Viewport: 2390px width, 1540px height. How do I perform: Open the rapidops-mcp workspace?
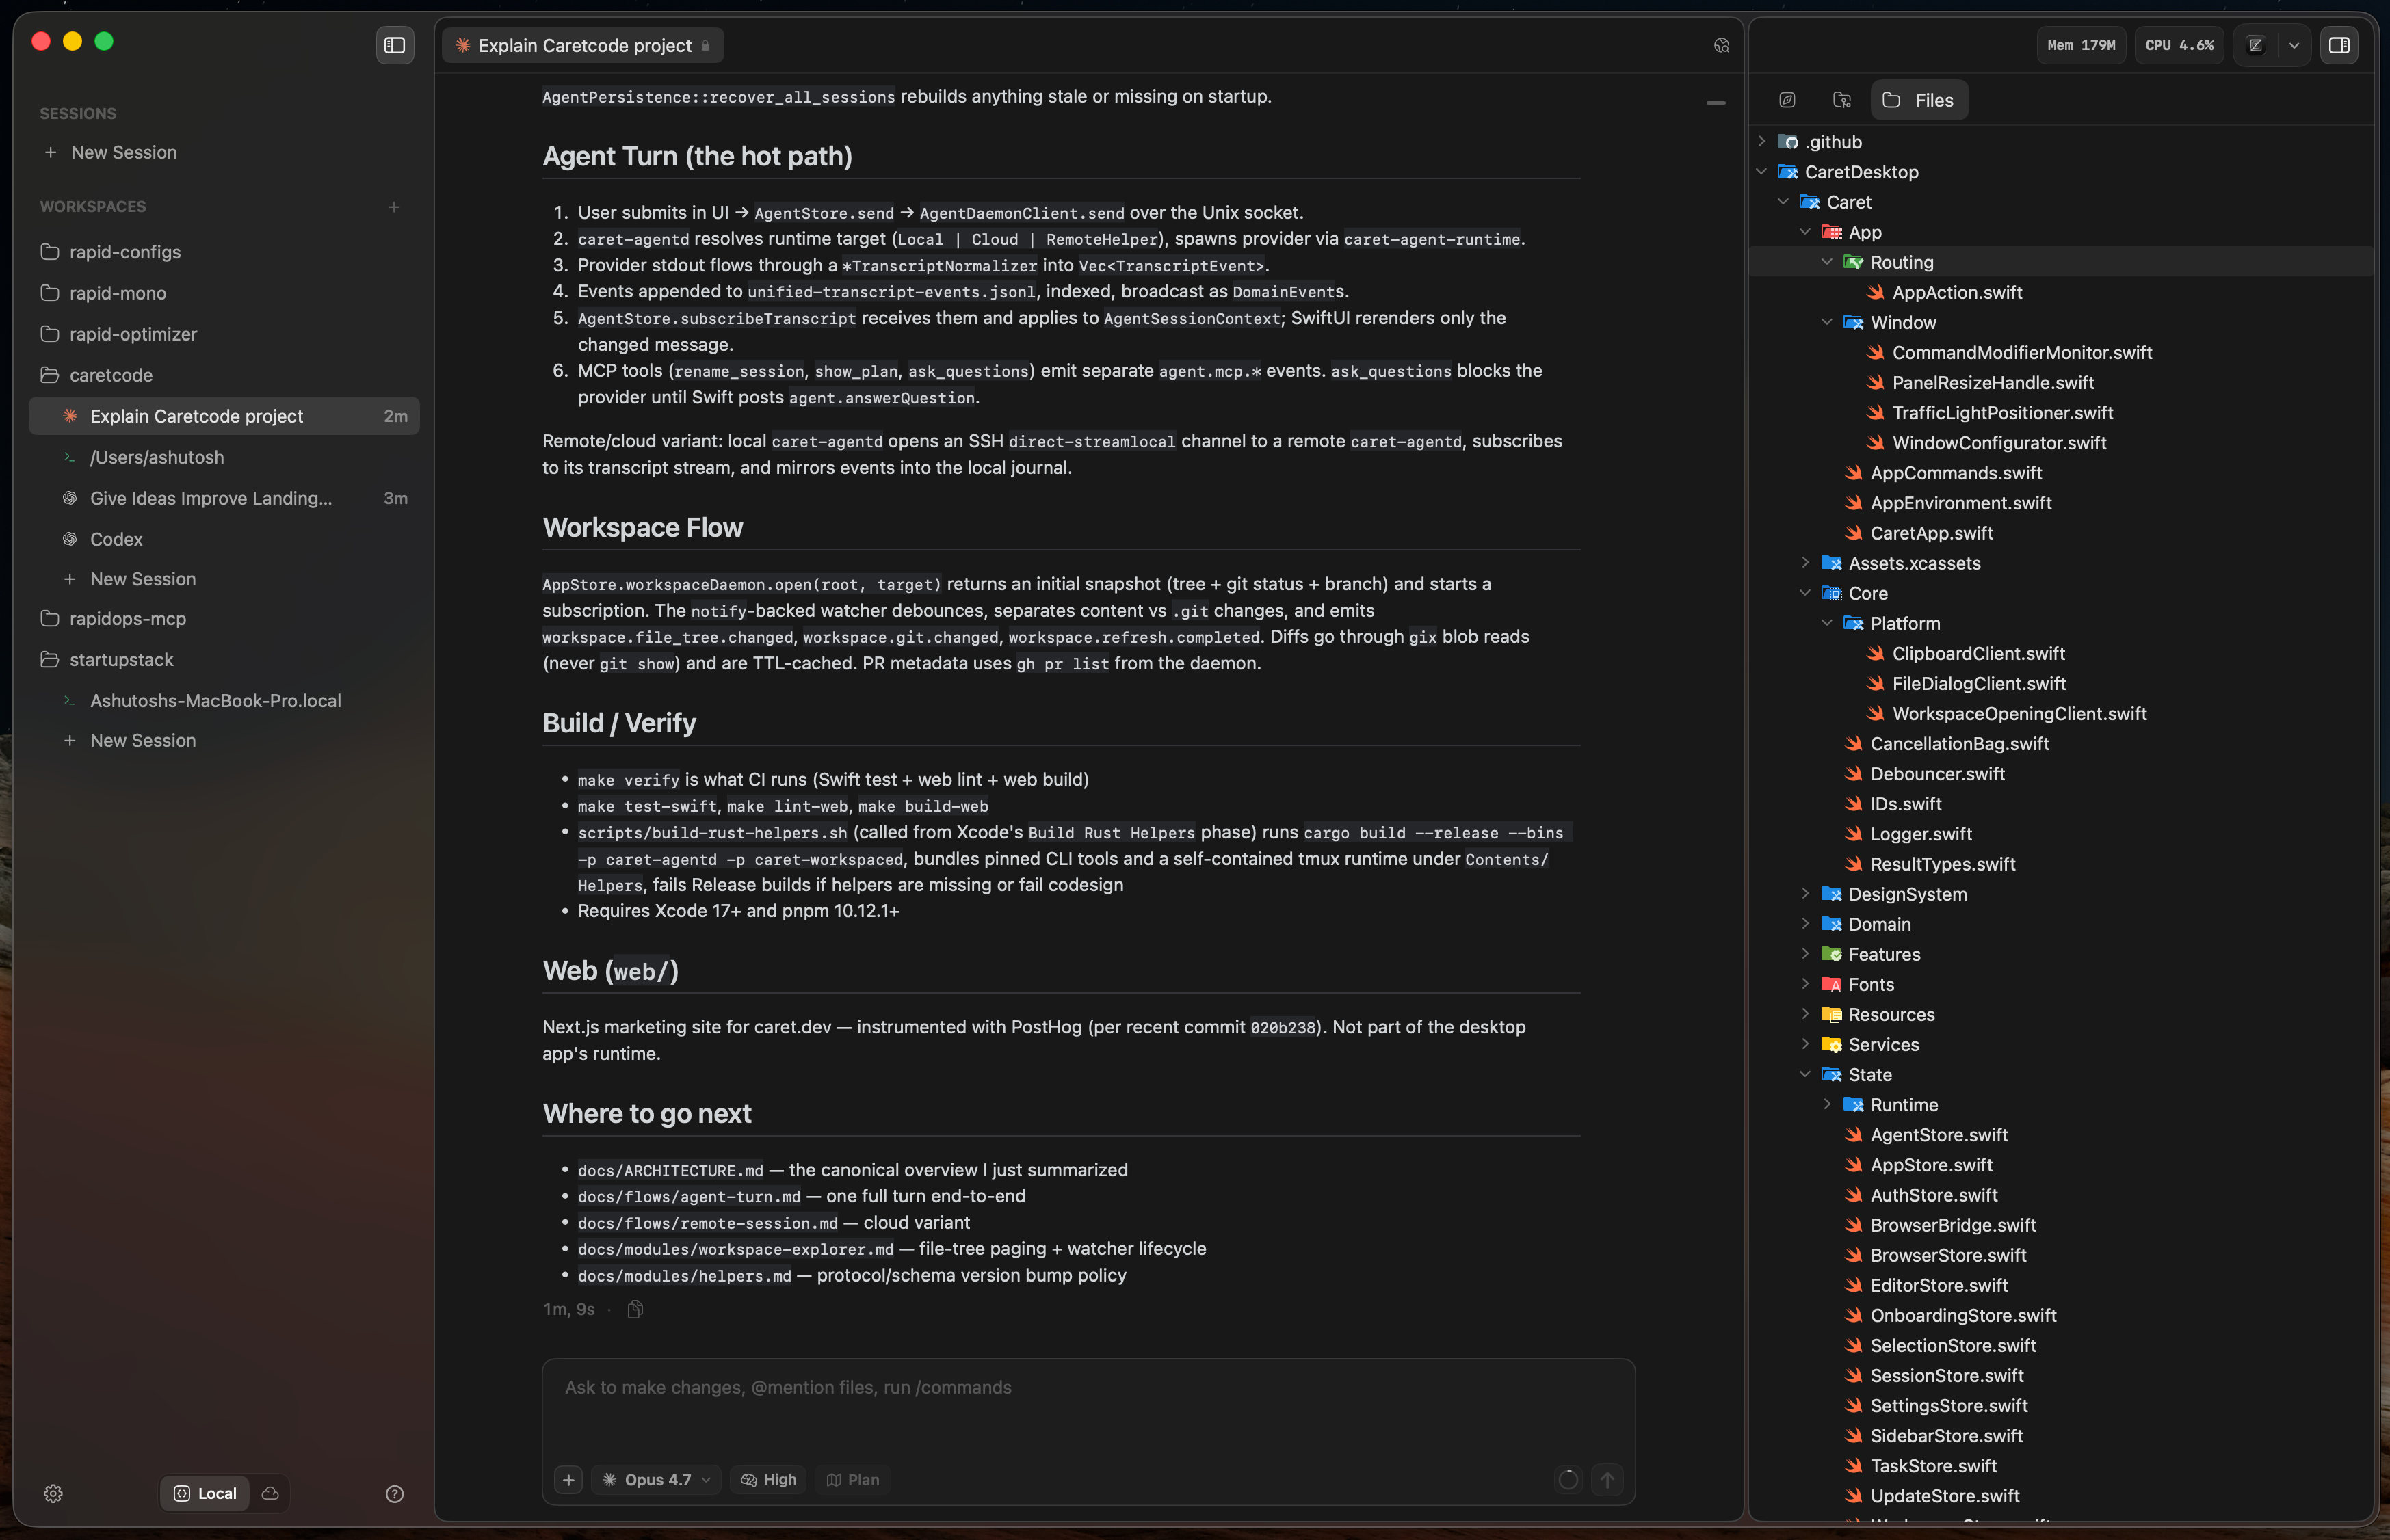click(127, 619)
